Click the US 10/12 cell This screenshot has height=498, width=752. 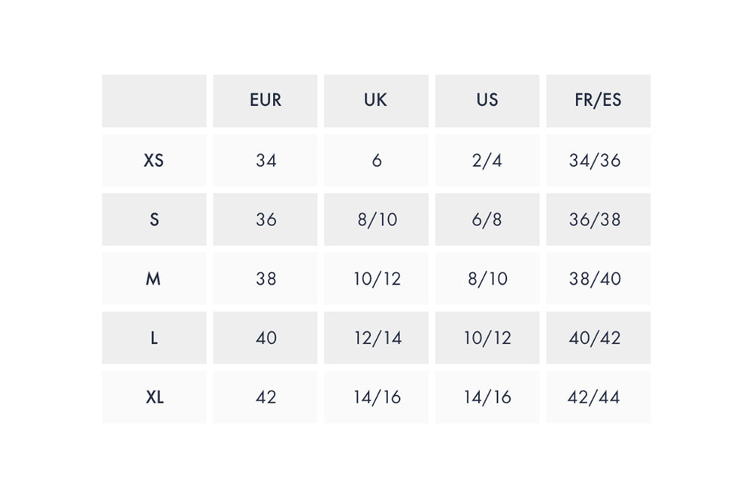(x=487, y=338)
